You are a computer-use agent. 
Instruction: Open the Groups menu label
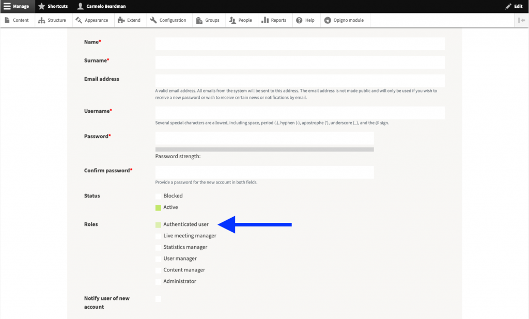[x=212, y=20]
